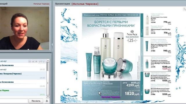Click the 1229 руб. discounted serum price
Viewport: 186px width, 104px height.
coord(167,69)
